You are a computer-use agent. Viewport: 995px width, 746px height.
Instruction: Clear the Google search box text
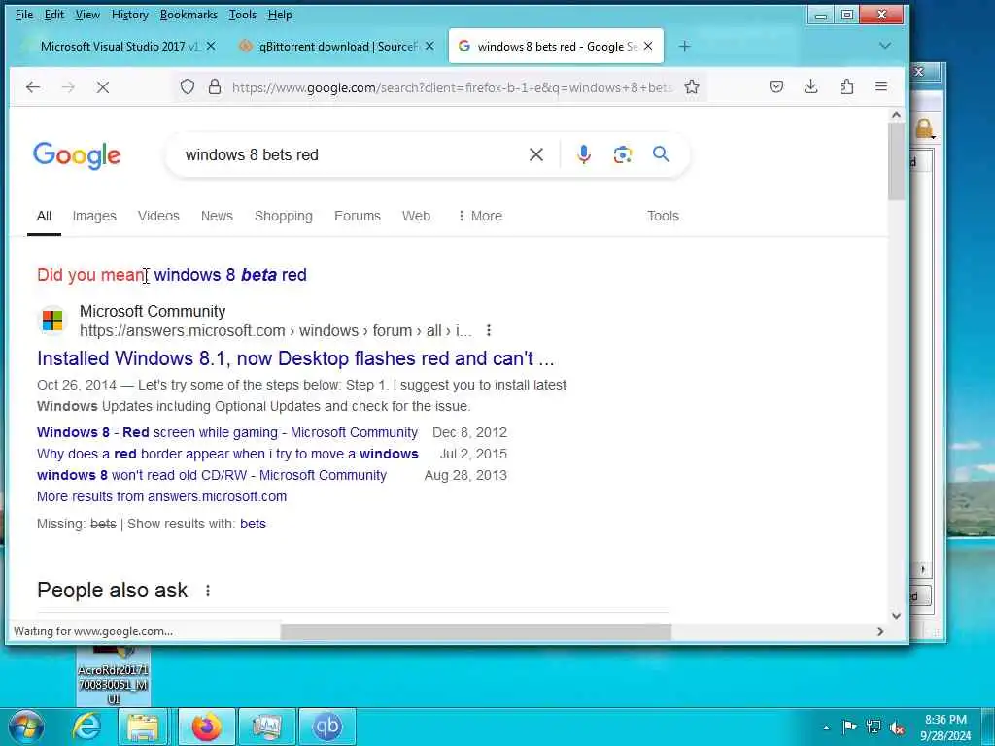click(x=536, y=154)
